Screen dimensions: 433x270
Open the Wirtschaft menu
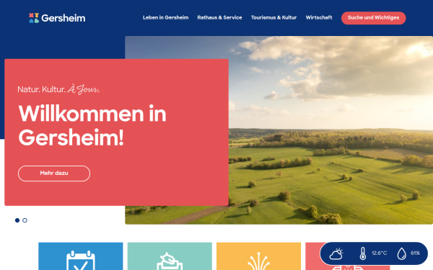pos(319,17)
